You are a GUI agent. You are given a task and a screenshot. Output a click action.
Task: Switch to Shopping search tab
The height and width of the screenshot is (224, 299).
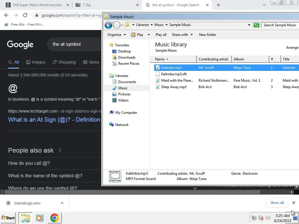pos(64,62)
